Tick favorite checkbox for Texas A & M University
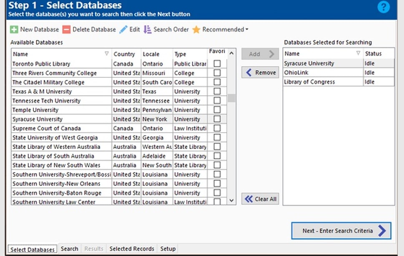 pyautogui.click(x=217, y=91)
